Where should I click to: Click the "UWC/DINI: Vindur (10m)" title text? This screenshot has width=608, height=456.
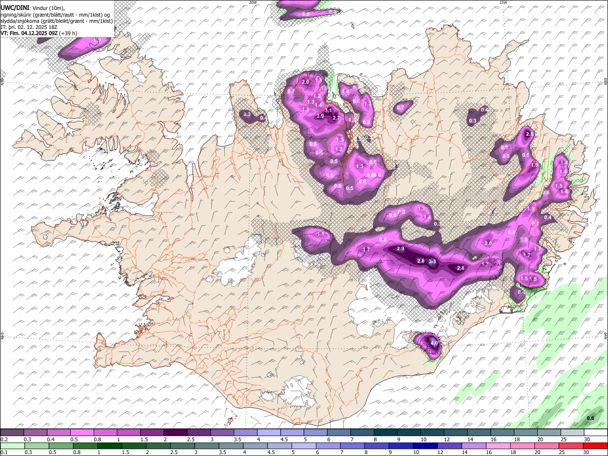pyautogui.click(x=32, y=7)
